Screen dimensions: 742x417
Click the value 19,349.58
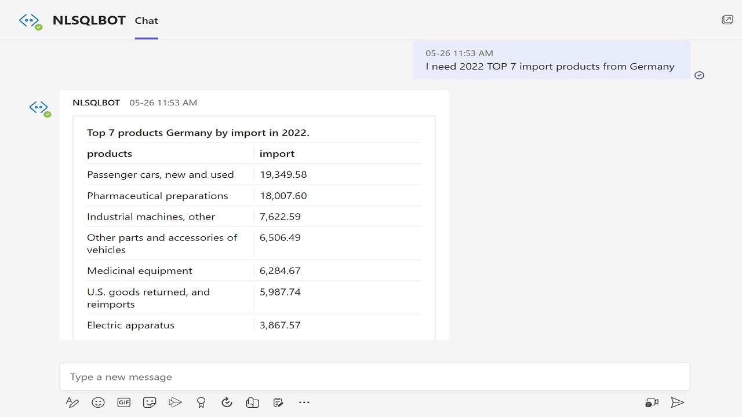[283, 174]
